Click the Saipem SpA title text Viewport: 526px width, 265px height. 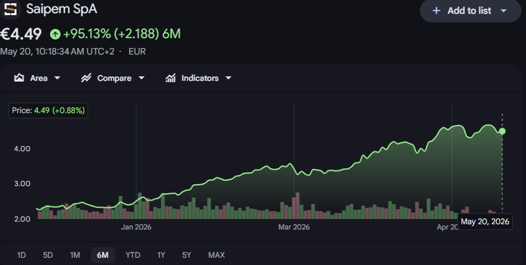coord(62,9)
